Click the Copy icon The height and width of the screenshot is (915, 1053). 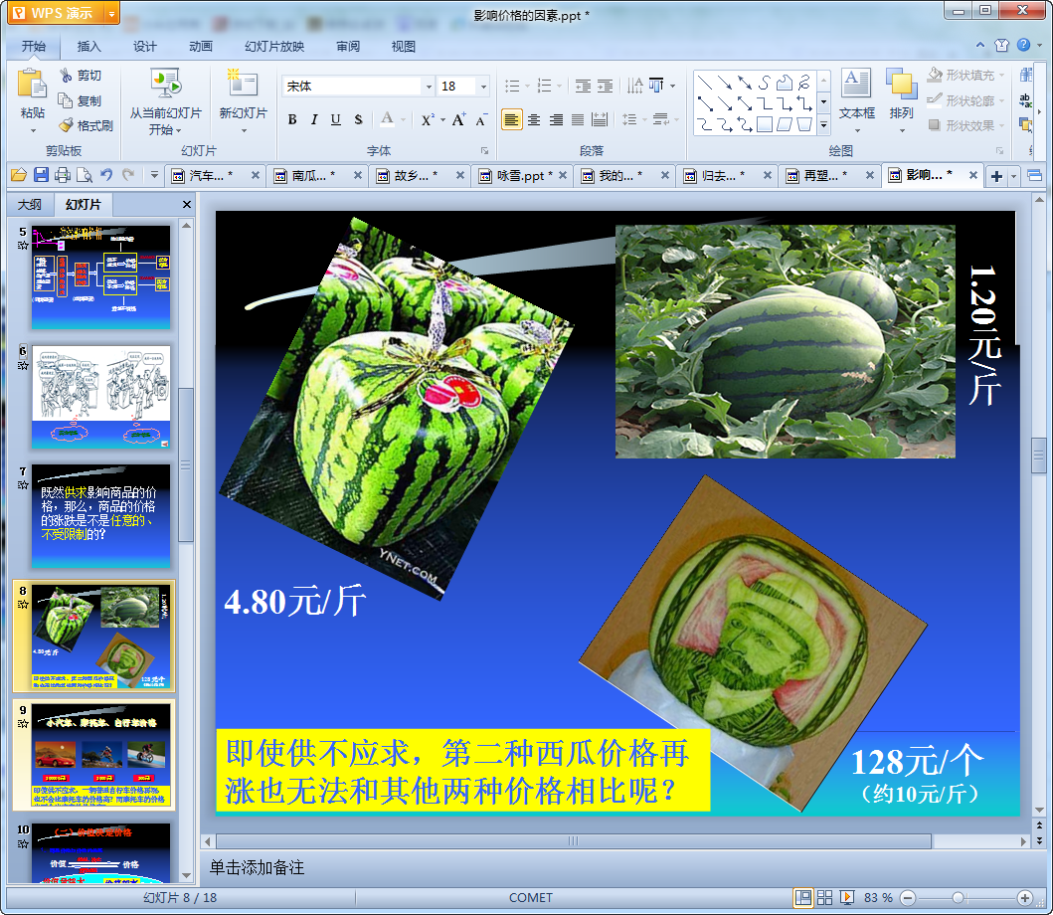point(66,100)
